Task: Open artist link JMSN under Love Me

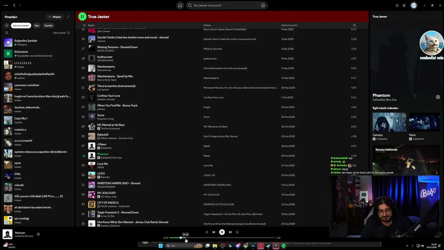Action: pyautogui.click(x=100, y=167)
